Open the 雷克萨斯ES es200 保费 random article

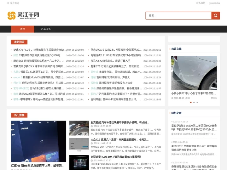click(194, 127)
